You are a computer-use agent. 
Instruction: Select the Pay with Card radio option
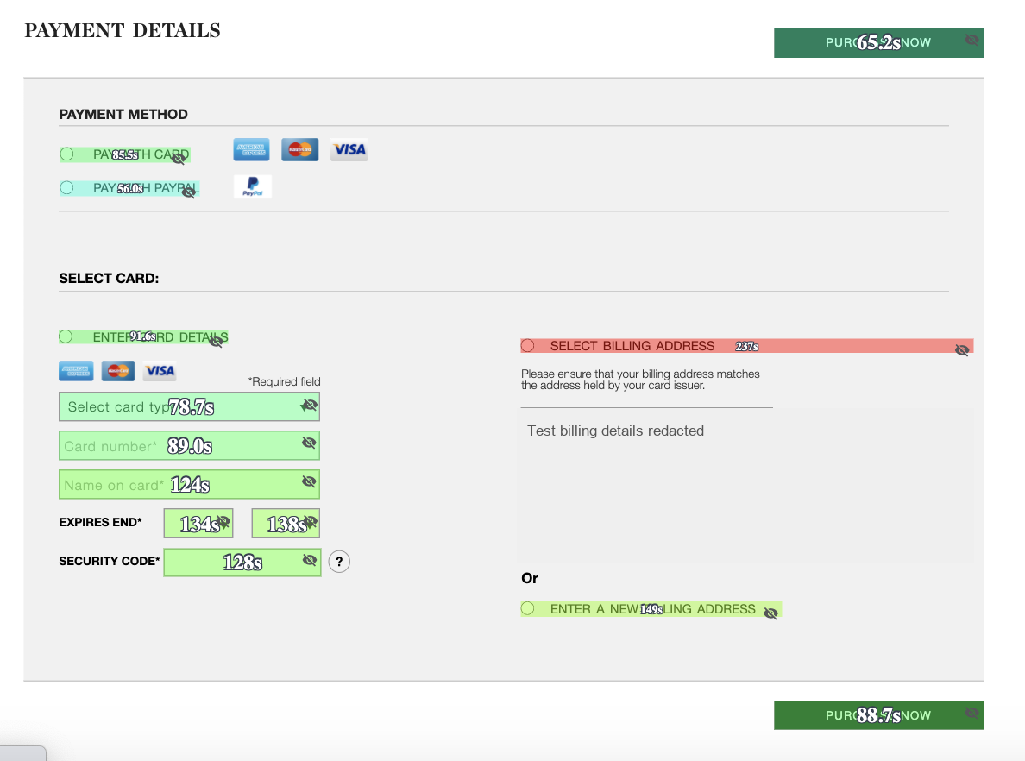(x=66, y=154)
